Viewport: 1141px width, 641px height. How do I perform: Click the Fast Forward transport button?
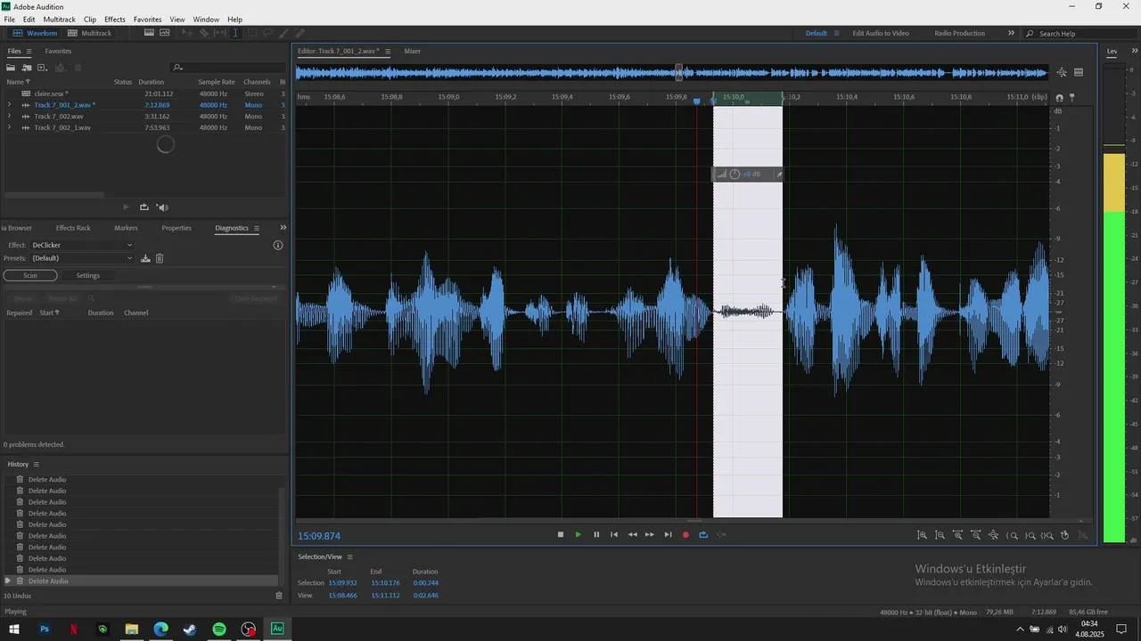click(650, 535)
